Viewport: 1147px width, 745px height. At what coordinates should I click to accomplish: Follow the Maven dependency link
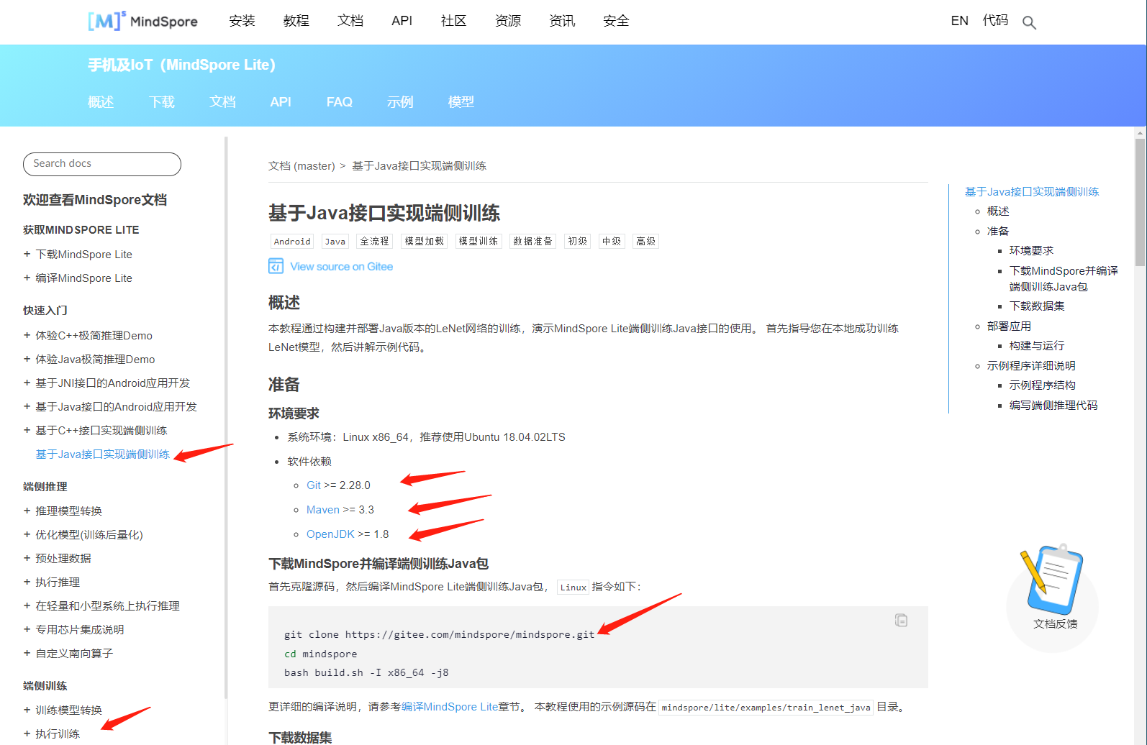click(323, 510)
